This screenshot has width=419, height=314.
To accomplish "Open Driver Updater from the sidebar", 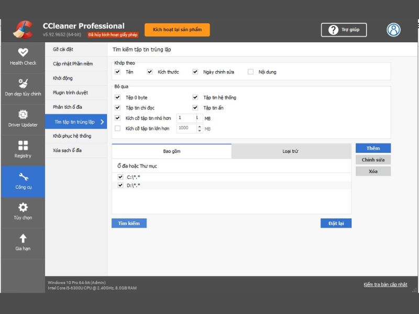I will (x=23, y=119).
